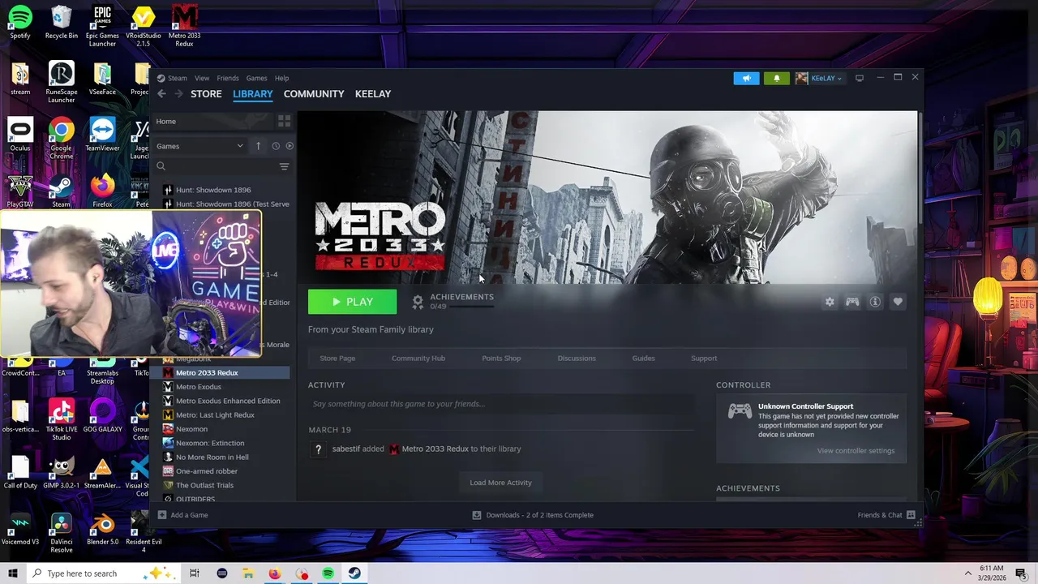Open the KEeLAY account dropdown
Screen dimensions: 1038x584
click(819, 78)
